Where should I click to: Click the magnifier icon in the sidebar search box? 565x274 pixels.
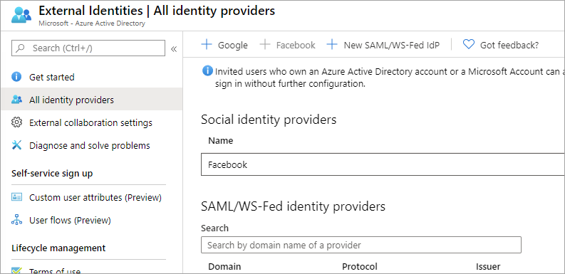21,48
